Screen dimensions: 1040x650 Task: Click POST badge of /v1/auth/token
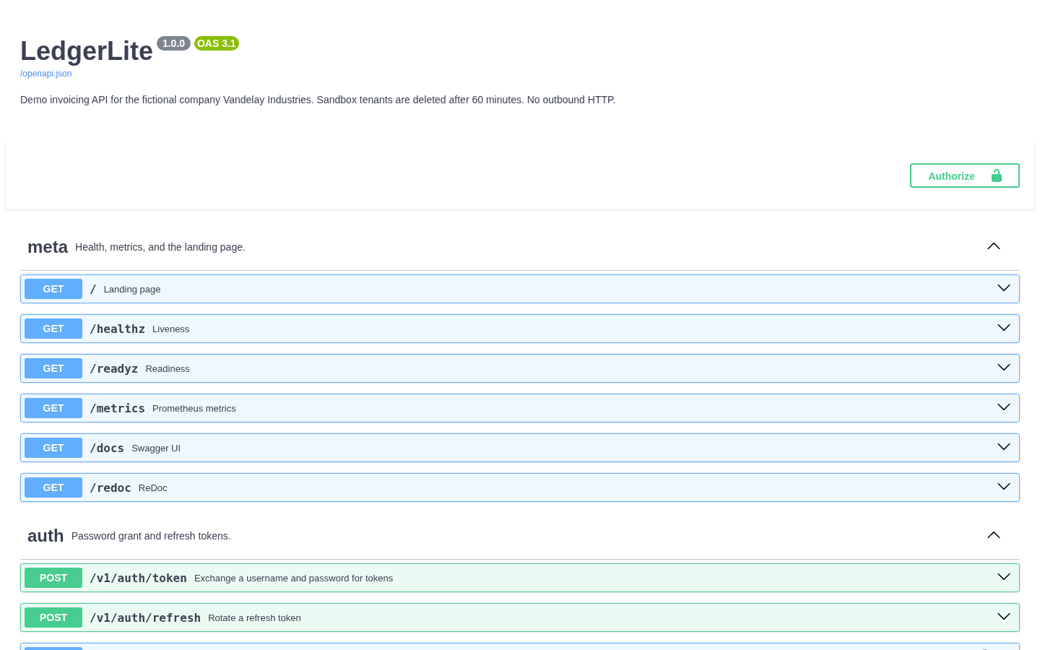click(x=53, y=578)
